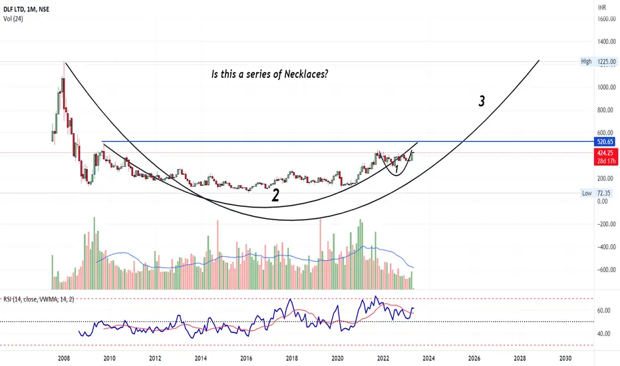Image resolution: width=620 pixels, height=366 pixels.
Task: Click the 2016 label on time axis
Action: click(x=246, y=359)
